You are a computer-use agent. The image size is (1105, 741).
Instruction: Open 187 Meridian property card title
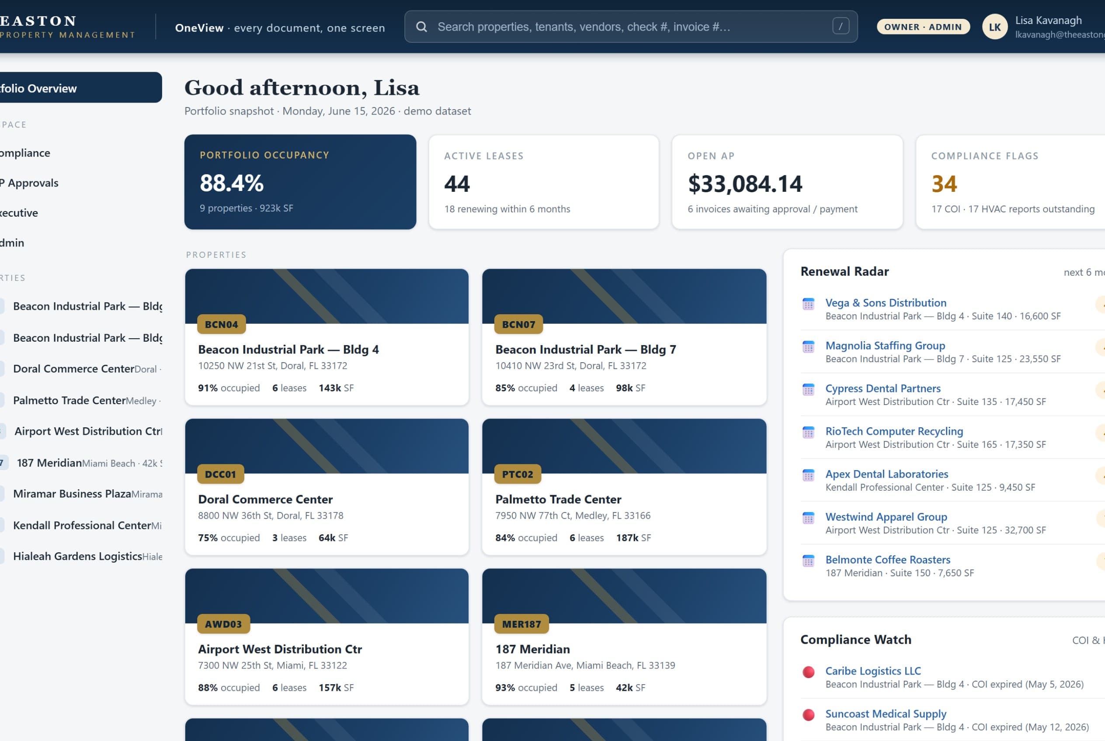coord(533,649)
